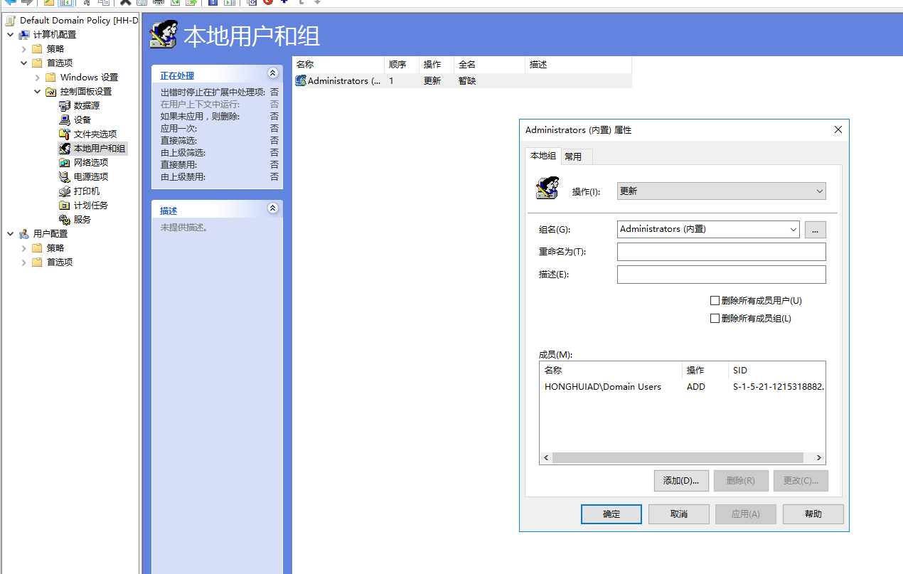Enable 删除所有成员用户 checkbox
Image resolution: width=903 pixels, height=574 pixels.
715,300
